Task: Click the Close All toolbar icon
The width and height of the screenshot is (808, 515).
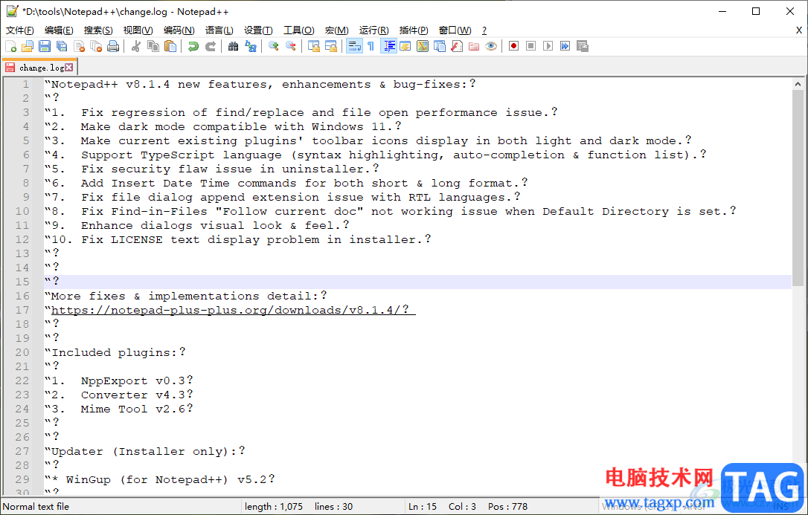Action: tap(96, 46)
